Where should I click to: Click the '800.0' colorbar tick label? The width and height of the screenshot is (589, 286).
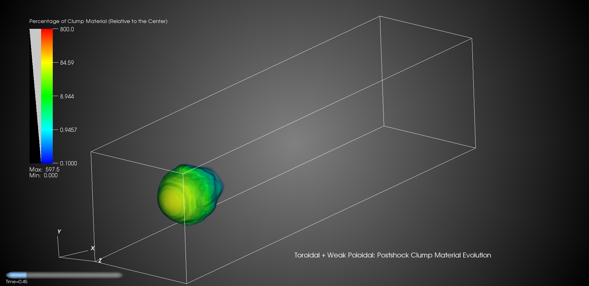pyautogui.click(x=67, y=29)
